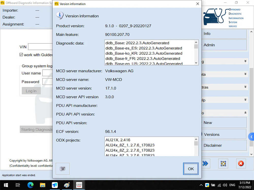
Task: Collapse the Info section chevron
Action: 245,113
